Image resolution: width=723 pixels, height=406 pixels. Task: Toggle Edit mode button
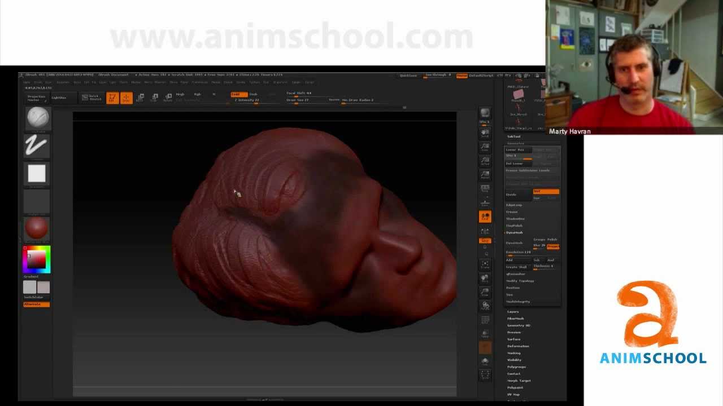click(x=112, y=98)
